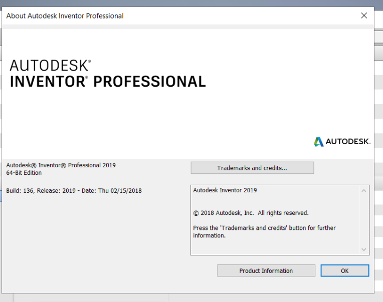Click the dialog title 'About Autodesk Inventor Professional'
The image size is (383, 302).
[x=65, y=16]
